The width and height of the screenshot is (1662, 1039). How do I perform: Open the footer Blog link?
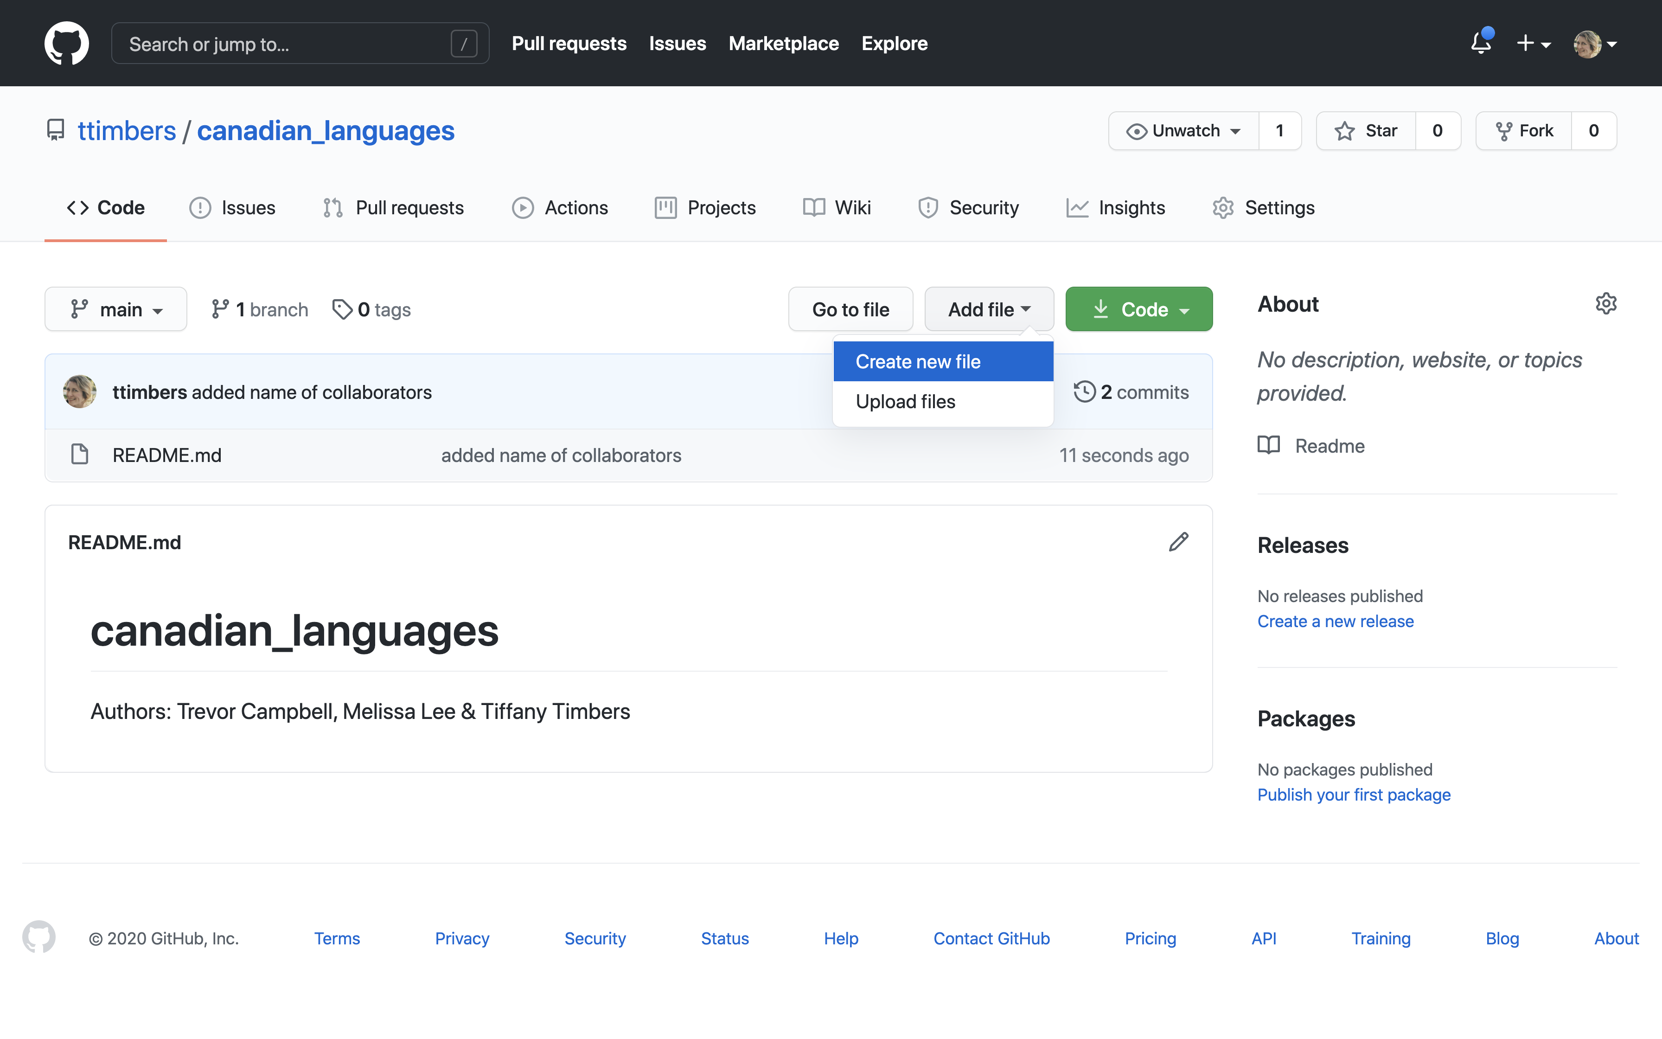coord(1502,938)
